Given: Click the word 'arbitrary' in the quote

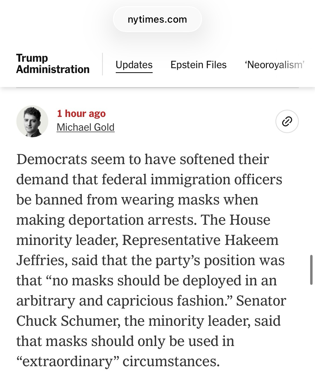Looking at the screenshot, I should pos(45,301).
